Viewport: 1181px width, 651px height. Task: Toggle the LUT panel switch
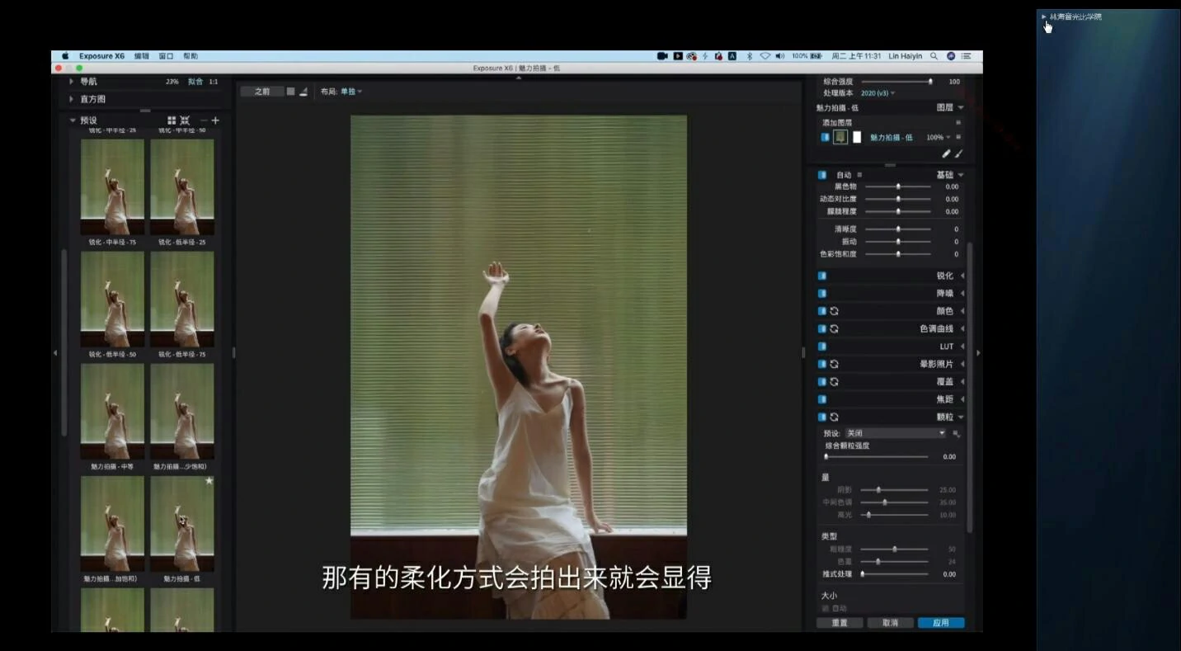point(822,347)
